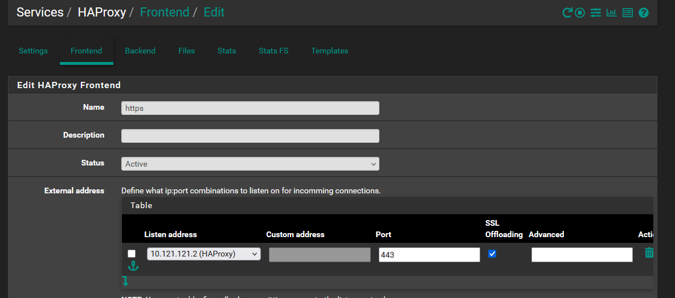Open the Listen address dropdown
Viewport: 675px width, 298px height.
[x=203, y=254]
